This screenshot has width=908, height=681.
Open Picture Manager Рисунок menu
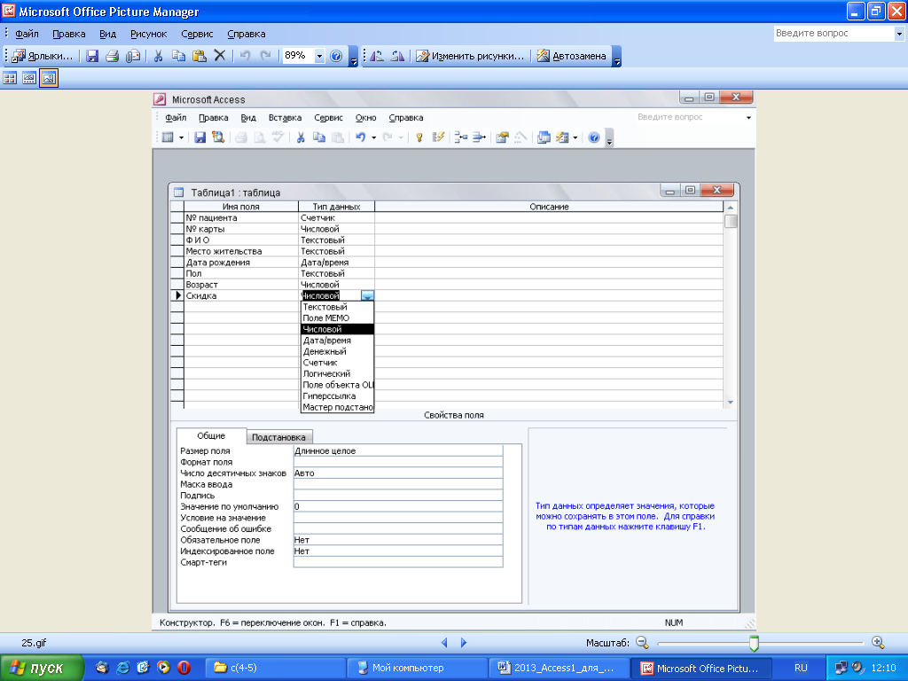148,34
